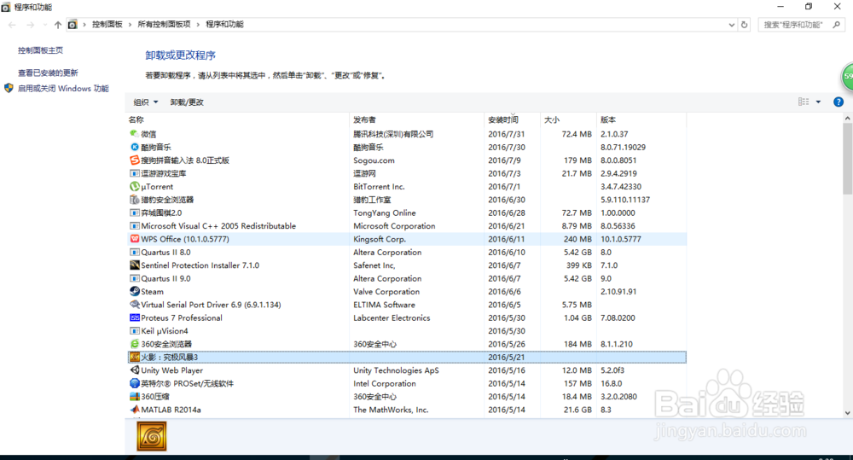853x460 pixels.
Task: Click the 360压缩 program icon
Action: (135, 396)
